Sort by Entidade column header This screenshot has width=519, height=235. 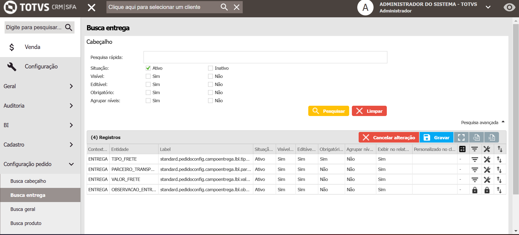(134, 149)
